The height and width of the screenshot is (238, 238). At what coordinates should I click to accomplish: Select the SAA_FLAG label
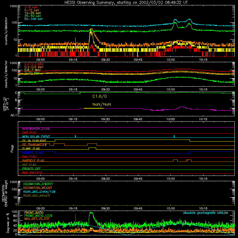29,156
